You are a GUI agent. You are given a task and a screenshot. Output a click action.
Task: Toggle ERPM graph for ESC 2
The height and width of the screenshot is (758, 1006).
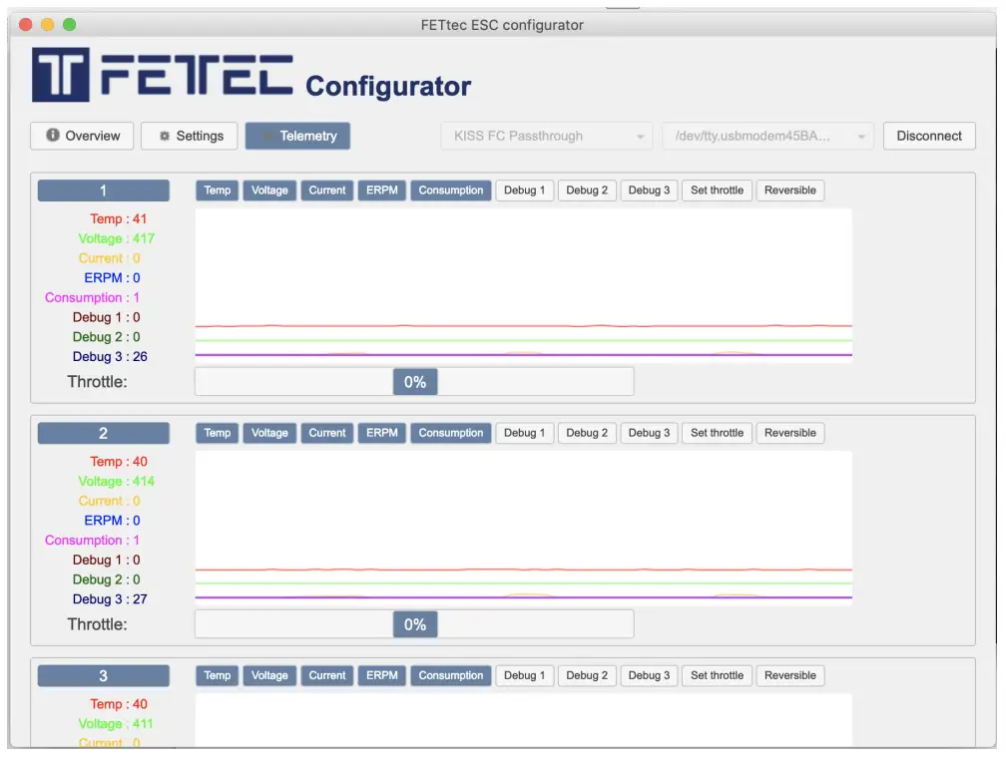tap(381, 433)
